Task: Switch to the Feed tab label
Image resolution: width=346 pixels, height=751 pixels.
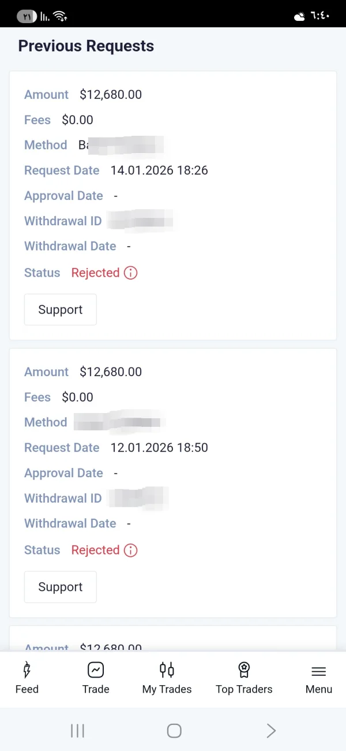Action: [x=27, y=689]
